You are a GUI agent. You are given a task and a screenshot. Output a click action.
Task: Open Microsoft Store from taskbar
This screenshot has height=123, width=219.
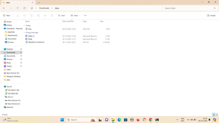125,120
